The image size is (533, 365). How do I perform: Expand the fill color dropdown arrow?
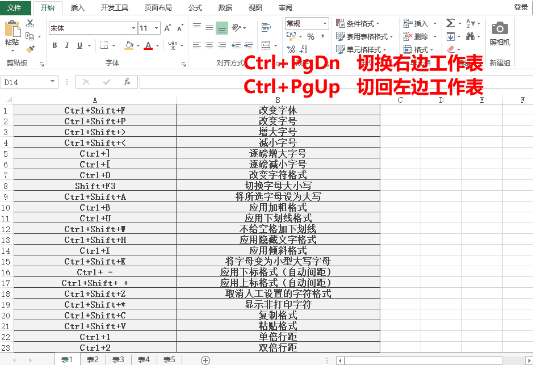139,45
